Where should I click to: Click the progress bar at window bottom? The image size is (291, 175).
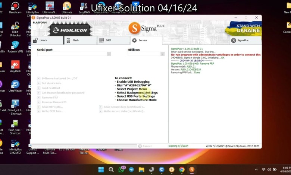[84, 146]
